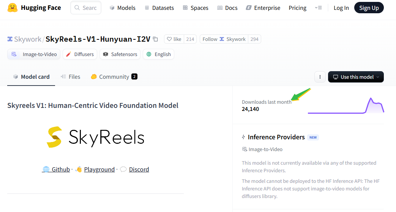Viewport: 396px width, 212px height.
Task: Click the downloads trend chart
Action: (346, 106)
